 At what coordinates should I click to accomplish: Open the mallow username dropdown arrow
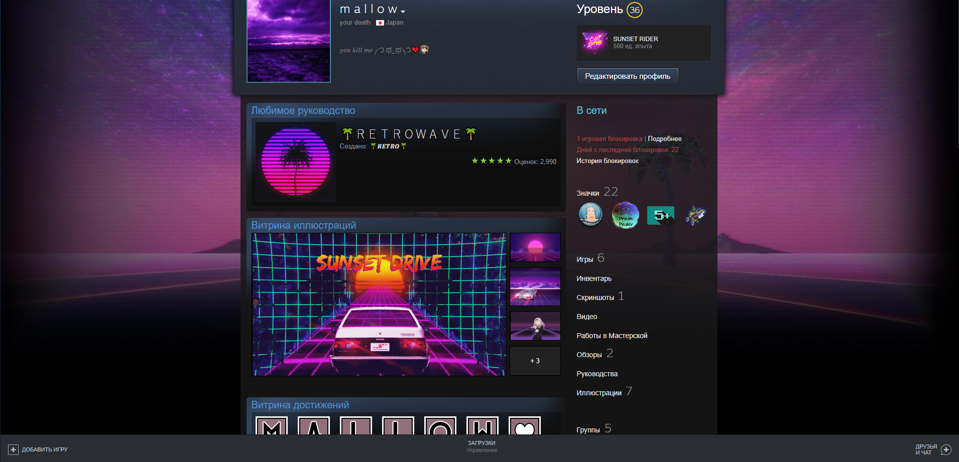[x=403, y=11]
